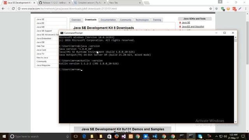Open the Technologies tab

tap(142, 20)
